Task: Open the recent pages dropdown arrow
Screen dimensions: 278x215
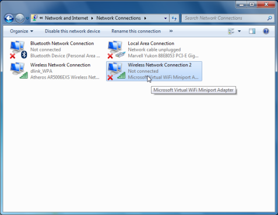Action: tap(27, 18)
